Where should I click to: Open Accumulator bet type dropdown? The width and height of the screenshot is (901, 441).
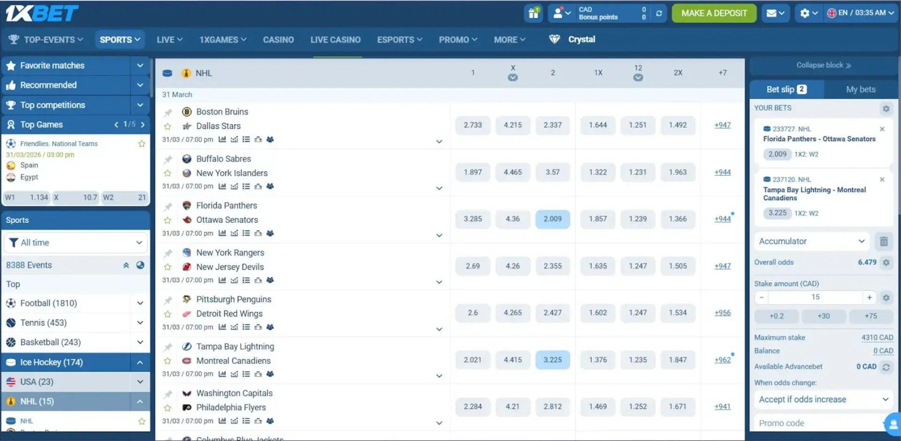tap(812, 241)
